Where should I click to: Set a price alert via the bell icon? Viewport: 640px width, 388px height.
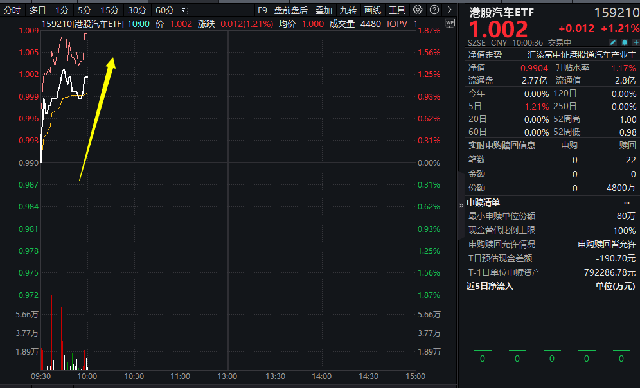click(625, 42)
